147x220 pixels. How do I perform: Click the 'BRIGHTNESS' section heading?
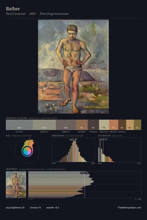click(58, 136)
